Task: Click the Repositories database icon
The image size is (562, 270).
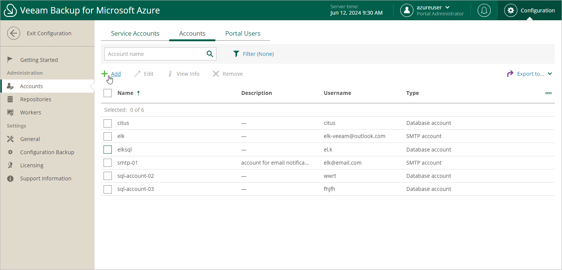Action: (10, 99)
